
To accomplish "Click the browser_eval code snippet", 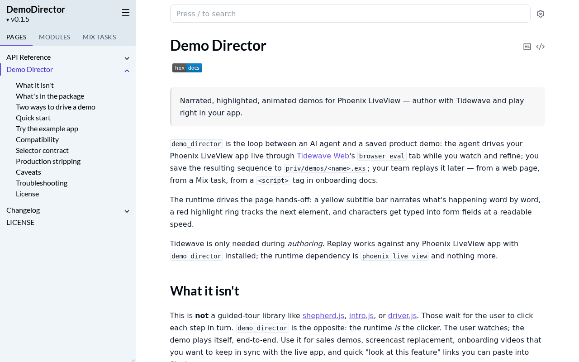I will [382, 156].
